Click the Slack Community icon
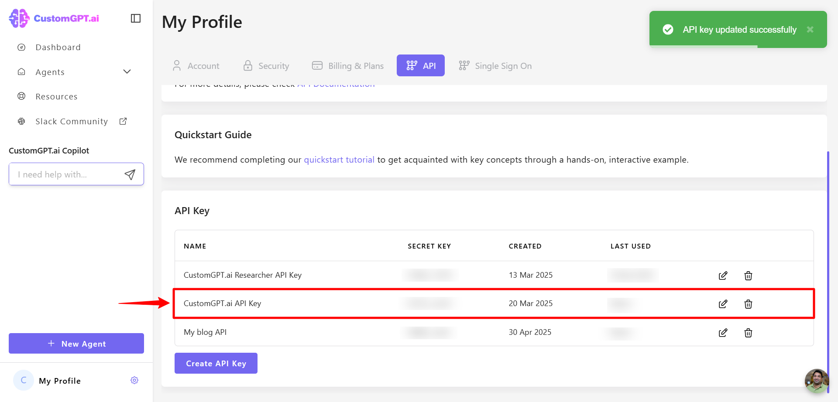Screen dimensions: 838x402 tap(21, 121)
